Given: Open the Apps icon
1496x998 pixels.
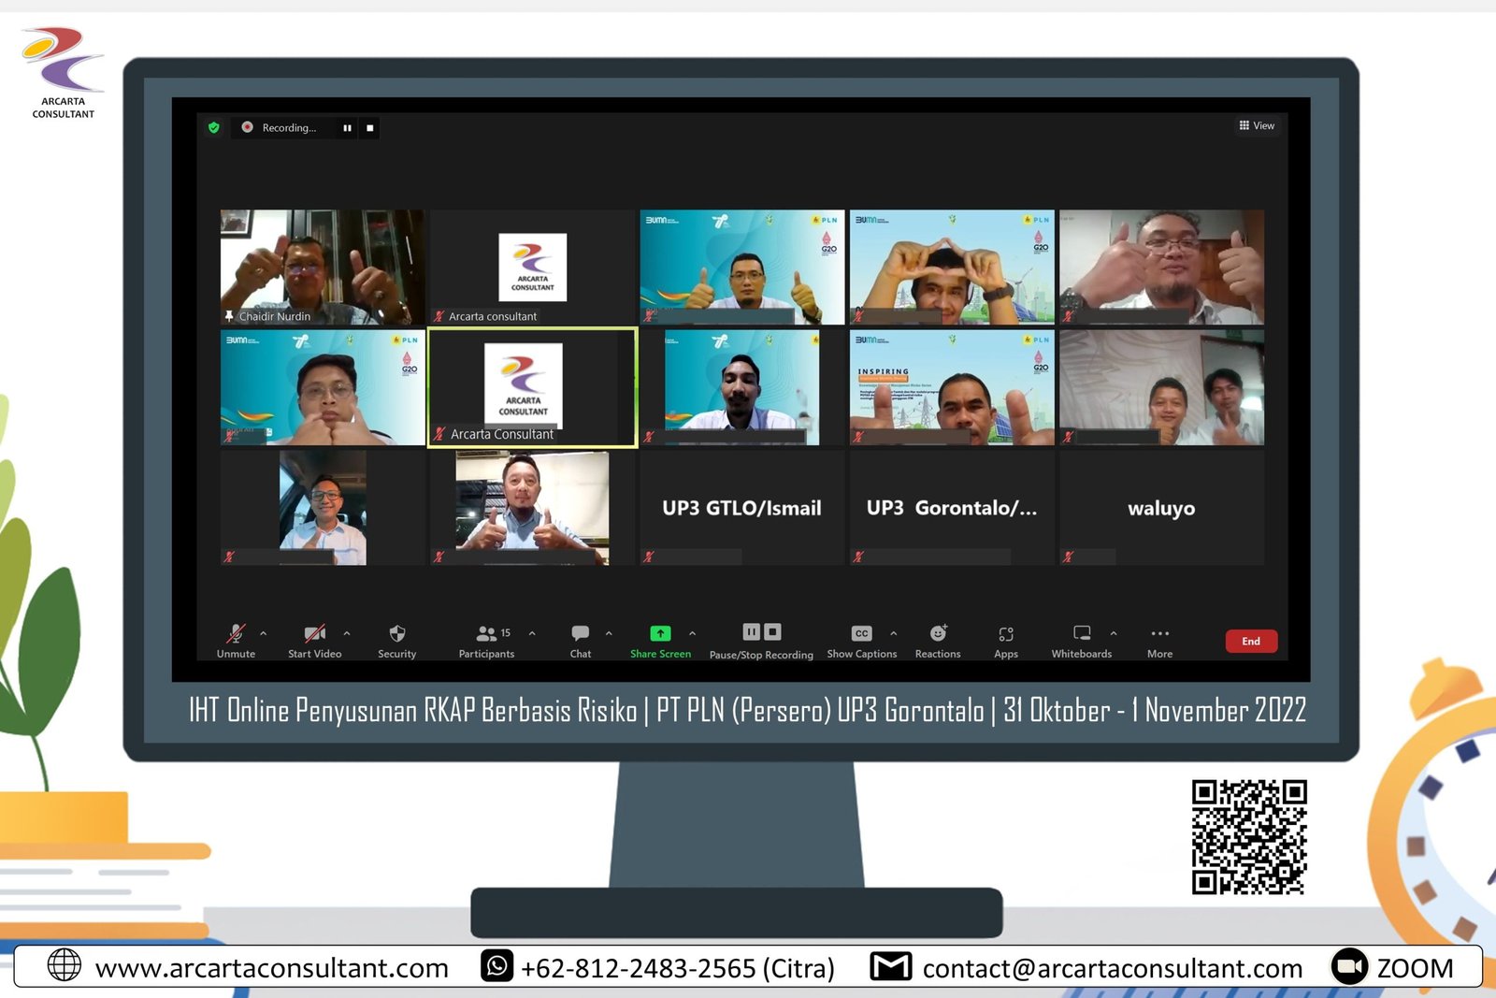Looking at the screenshot, I should point(1006,634).
